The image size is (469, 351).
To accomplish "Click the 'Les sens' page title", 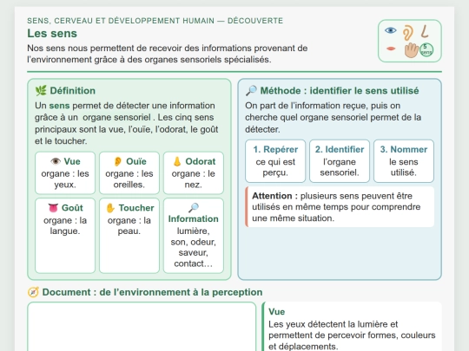I will [52, 34].
